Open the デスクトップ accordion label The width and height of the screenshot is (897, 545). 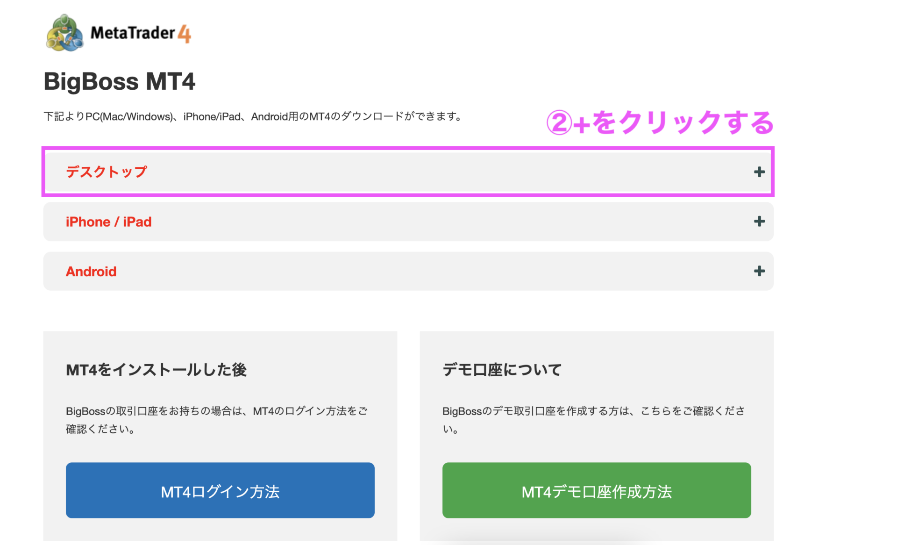pos(107,172)
